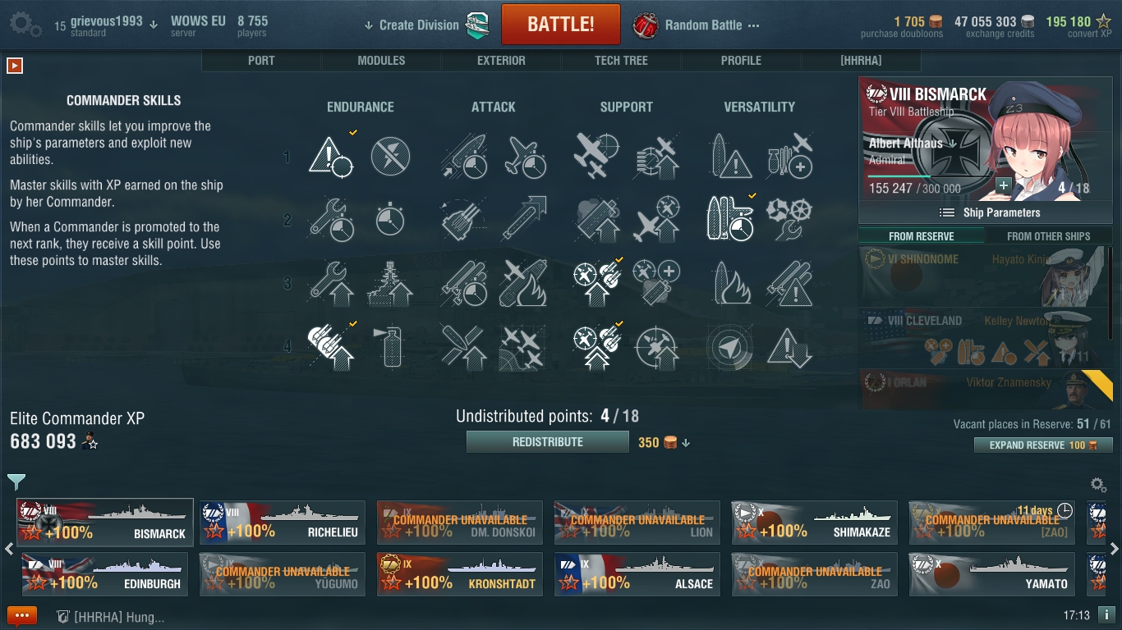Switch to the From Other Ships tab
Image resolution: width=1122 pixels, height=630 pixels.
(x=1048, y=236)
